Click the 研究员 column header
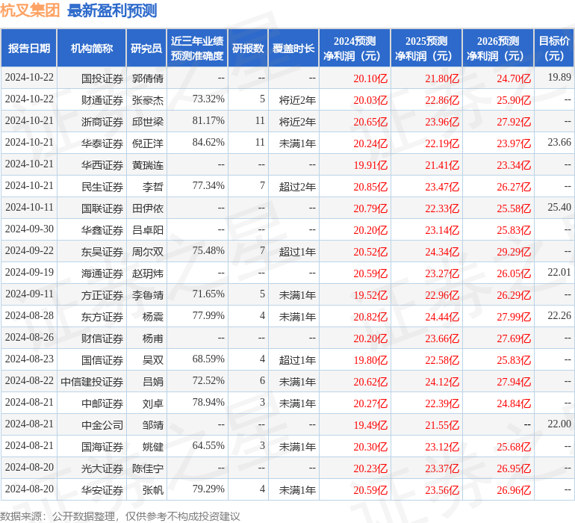The width and height of the screenshot is (575, 523). pos(146,48)
